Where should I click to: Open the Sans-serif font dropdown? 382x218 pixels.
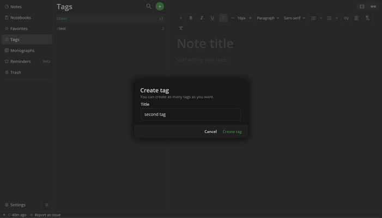294,18
